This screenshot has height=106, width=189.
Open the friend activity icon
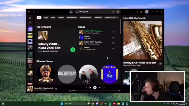point(141,12)
